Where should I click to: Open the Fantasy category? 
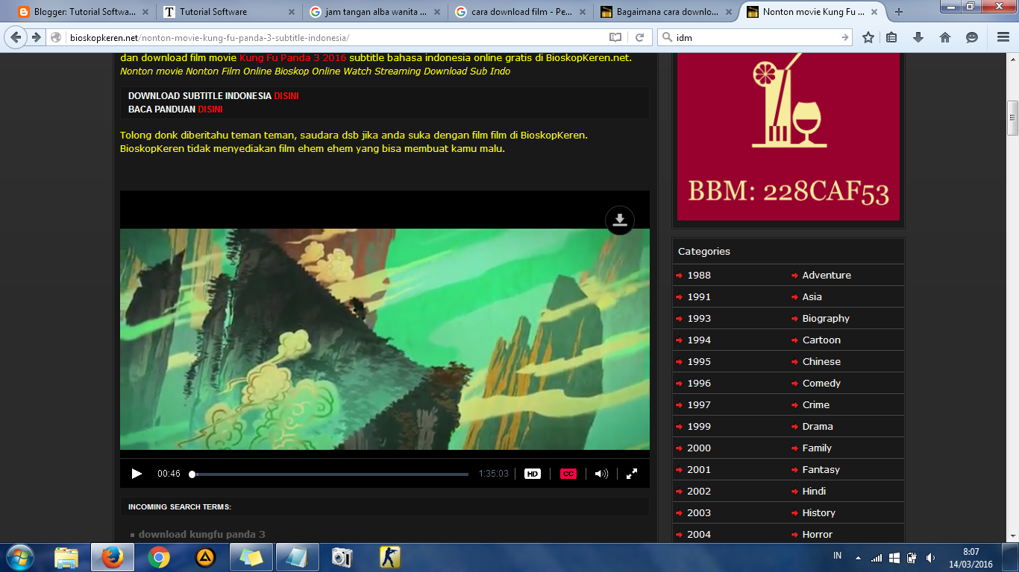point(821,470)
